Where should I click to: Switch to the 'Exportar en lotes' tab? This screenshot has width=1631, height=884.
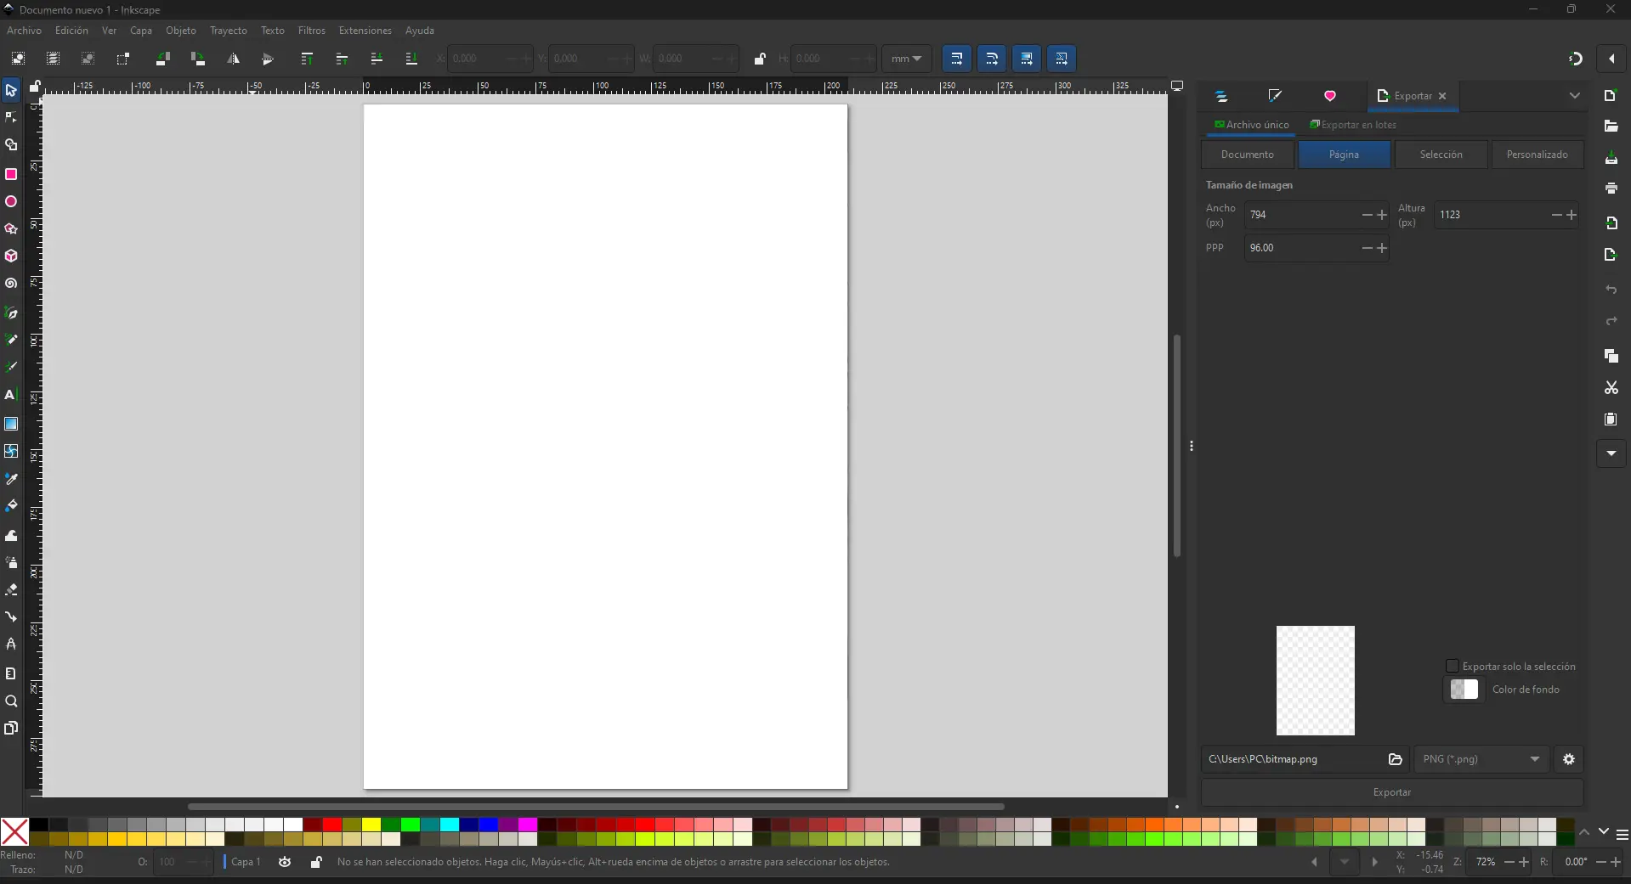click(1354, 125)
